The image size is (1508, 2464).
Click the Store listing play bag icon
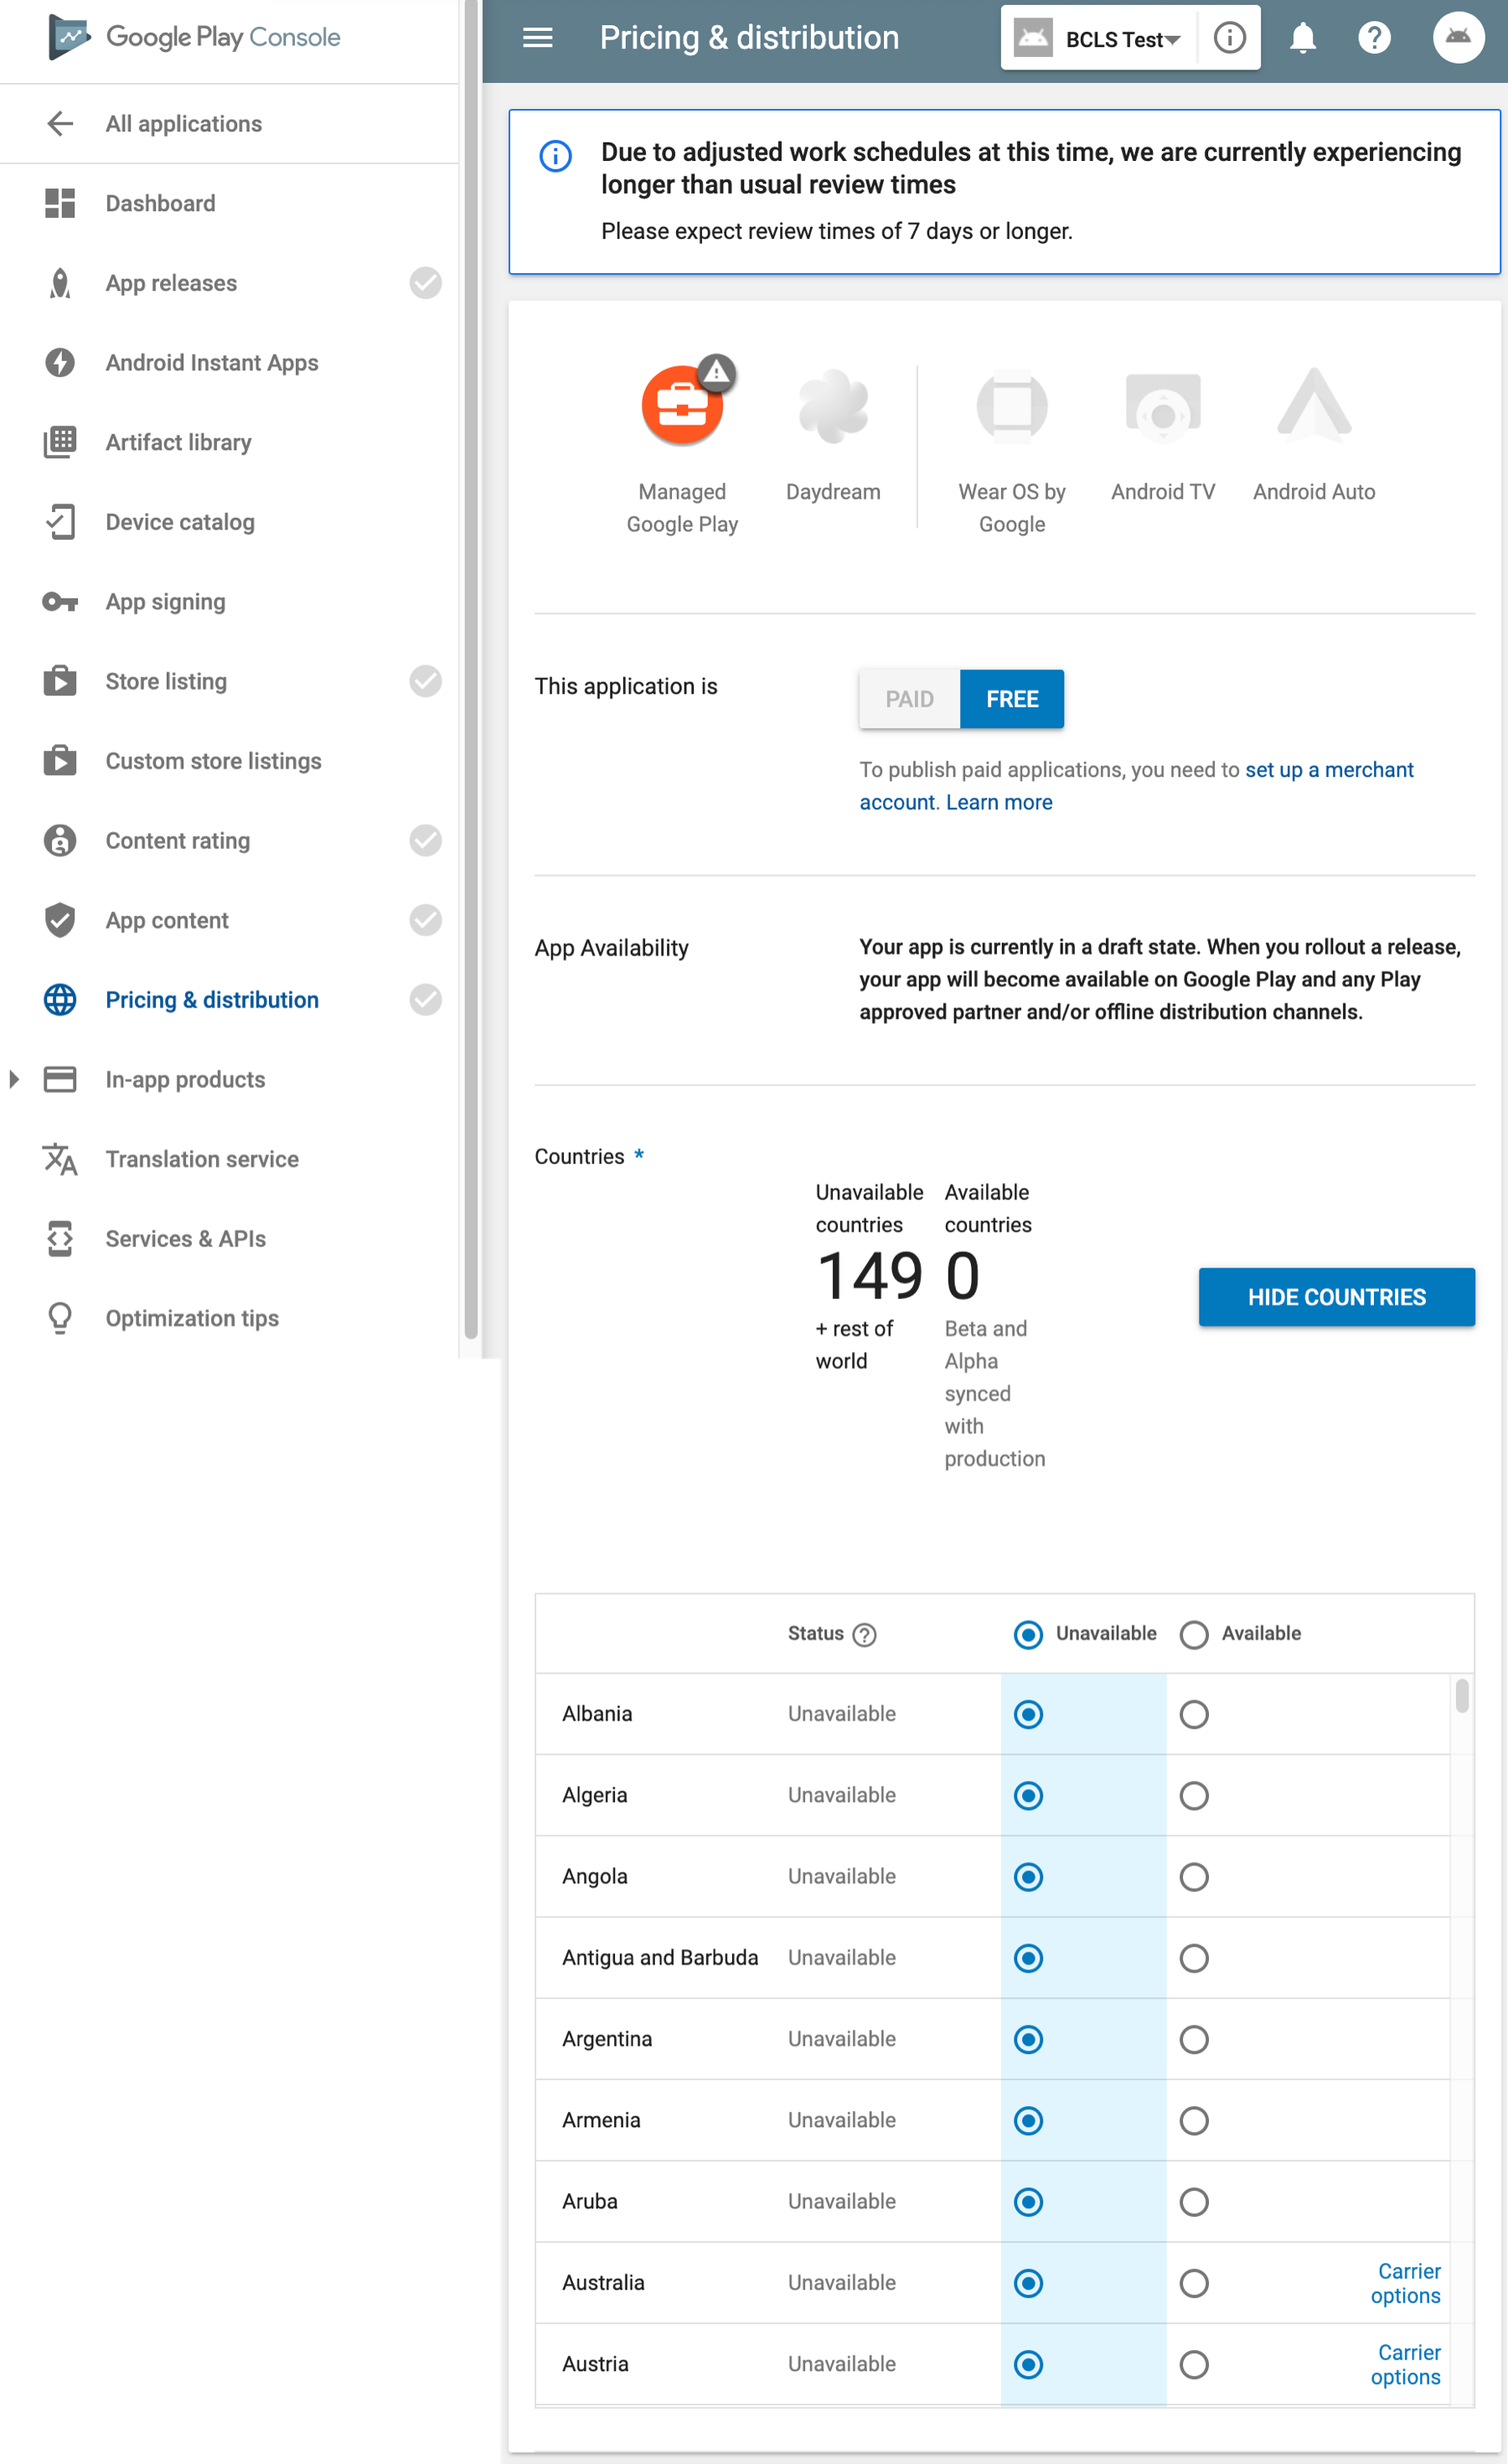click(x=60, y=681)
